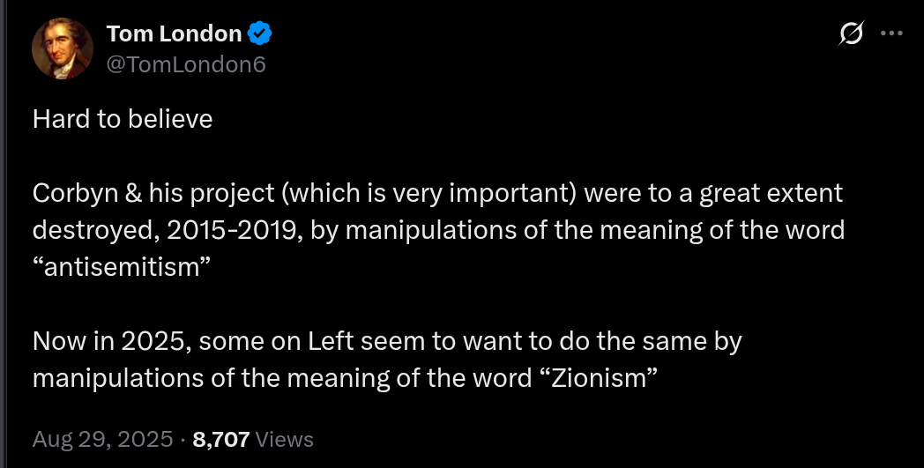Click the Tom London display name
Viewport: 924px width, 468px height.
[174, 34]
